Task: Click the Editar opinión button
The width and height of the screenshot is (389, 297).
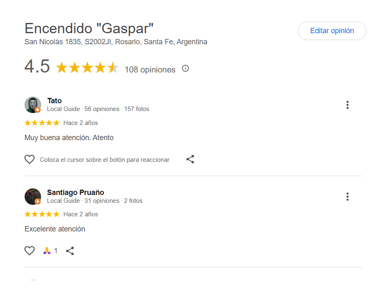Action: [332, 31]
